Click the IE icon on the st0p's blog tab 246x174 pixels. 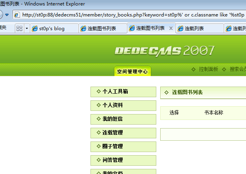point(35,28)
